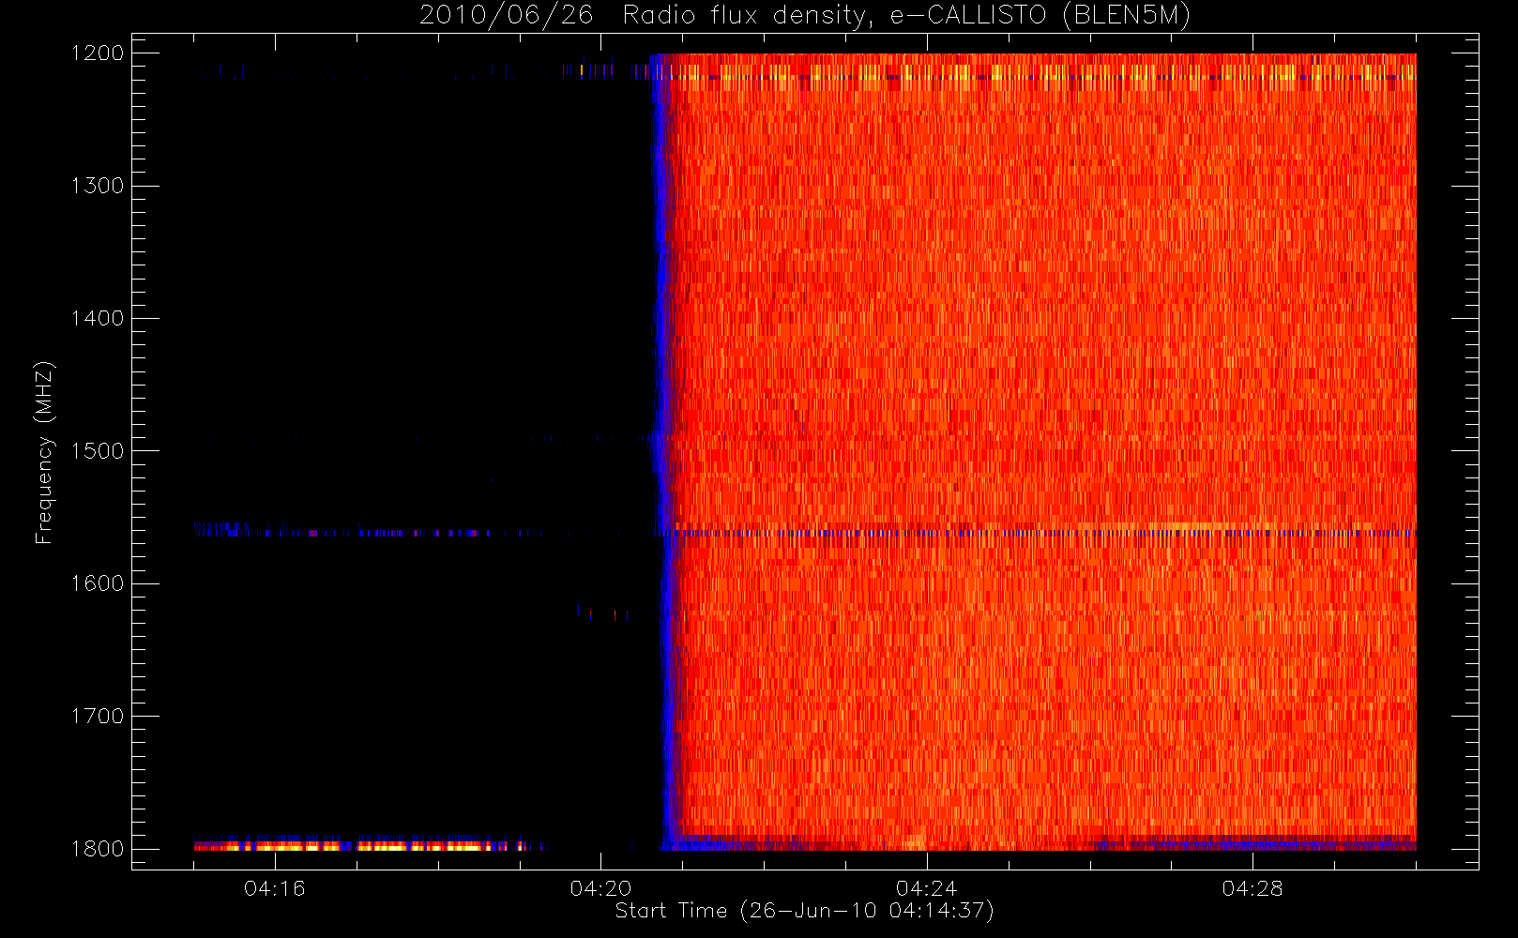Screen dimensions: 1518x938
Task: Click the 'Frequency (MHz)' axis label
Action: (x=44, y=452)
